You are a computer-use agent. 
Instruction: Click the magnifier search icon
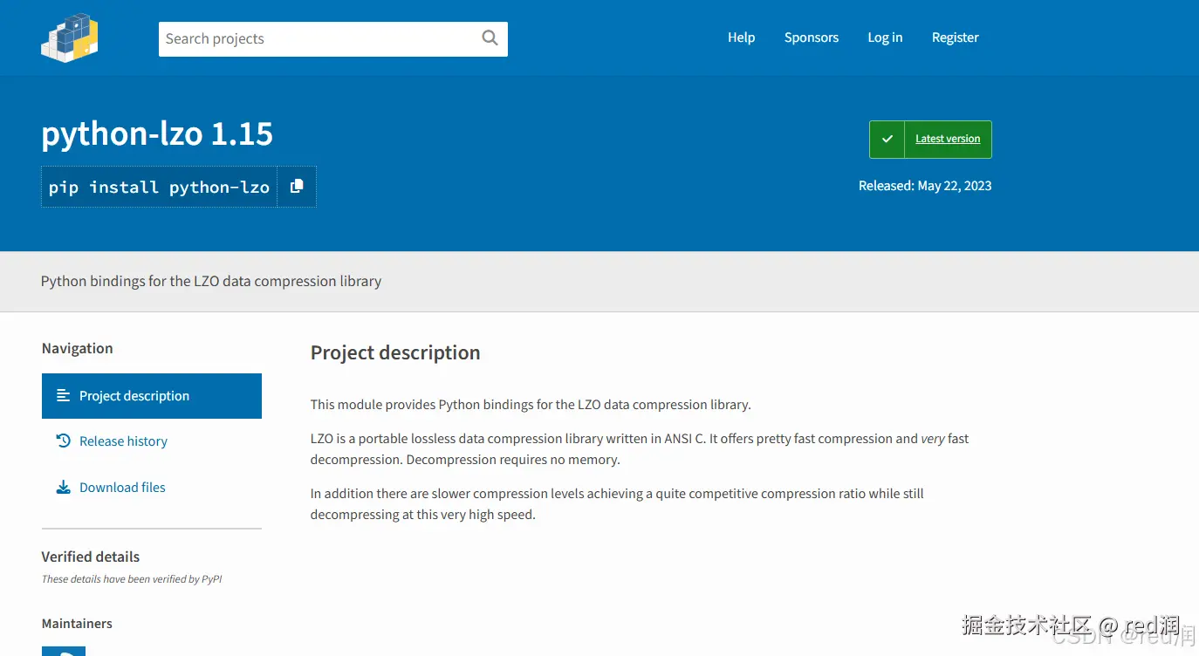[x=490, y=38]
